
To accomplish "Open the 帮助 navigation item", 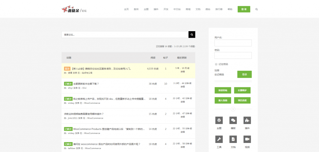I will click(230, 9).
